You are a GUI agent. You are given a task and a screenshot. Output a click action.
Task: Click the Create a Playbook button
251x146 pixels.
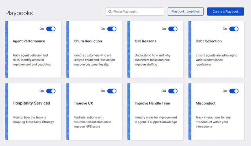point(225,12)
